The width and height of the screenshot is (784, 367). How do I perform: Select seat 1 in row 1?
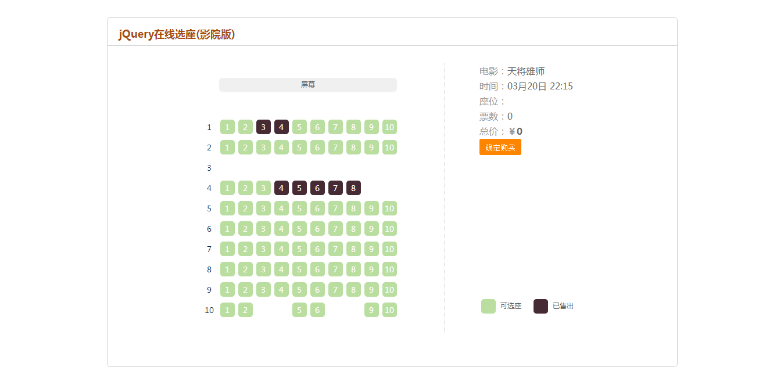coord(227,127)
